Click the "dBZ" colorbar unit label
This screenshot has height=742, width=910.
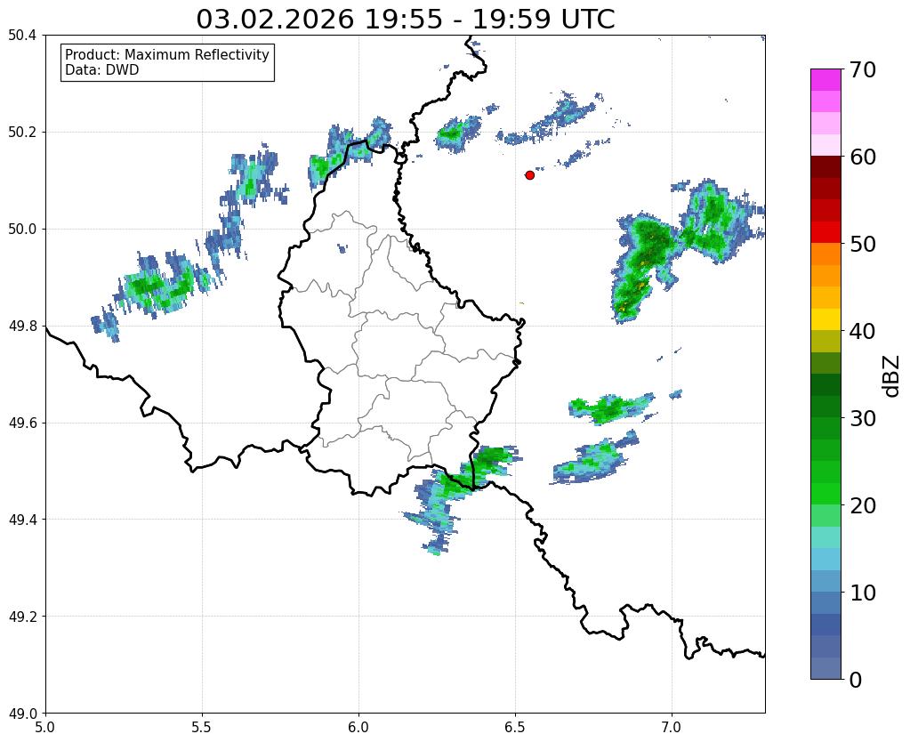point(892,375)
